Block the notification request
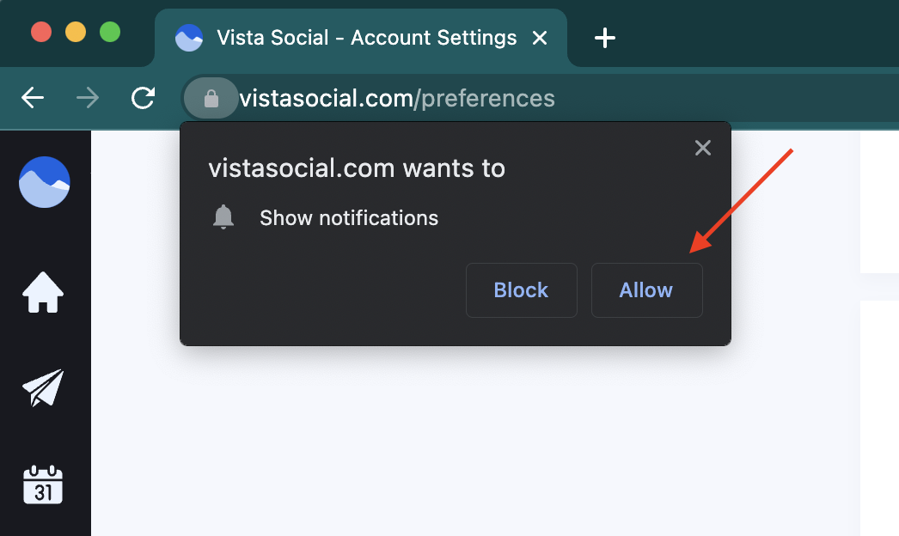This screenshot has height=536, width=899. (521, 290)
